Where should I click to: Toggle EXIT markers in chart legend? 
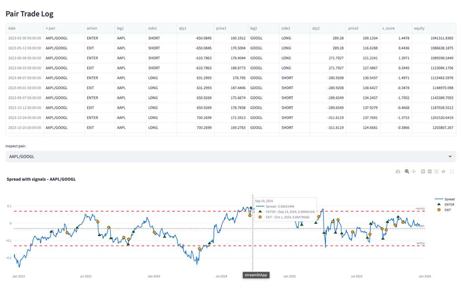[x=447, y=210]
